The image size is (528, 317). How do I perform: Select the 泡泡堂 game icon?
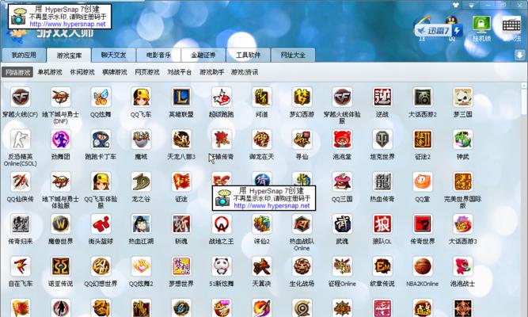click(342, 139)
